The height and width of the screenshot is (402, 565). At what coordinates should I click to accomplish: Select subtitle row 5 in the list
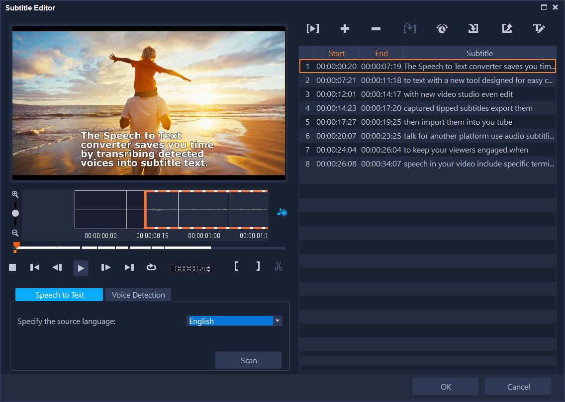coord(428,122)
